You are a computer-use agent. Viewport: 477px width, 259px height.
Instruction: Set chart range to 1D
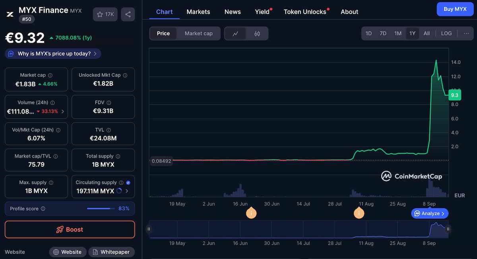(x=368, y=33)
